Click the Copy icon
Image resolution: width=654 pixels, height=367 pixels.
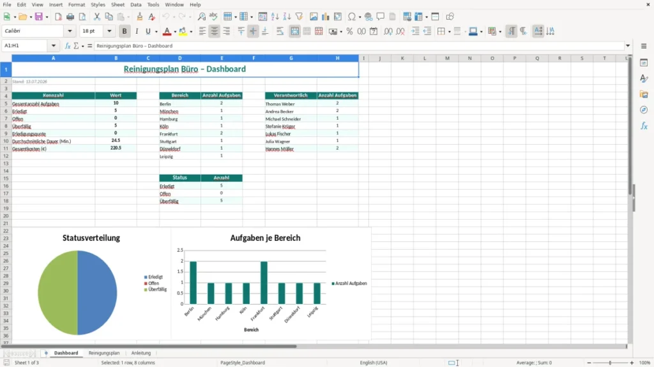click(109, 17)
